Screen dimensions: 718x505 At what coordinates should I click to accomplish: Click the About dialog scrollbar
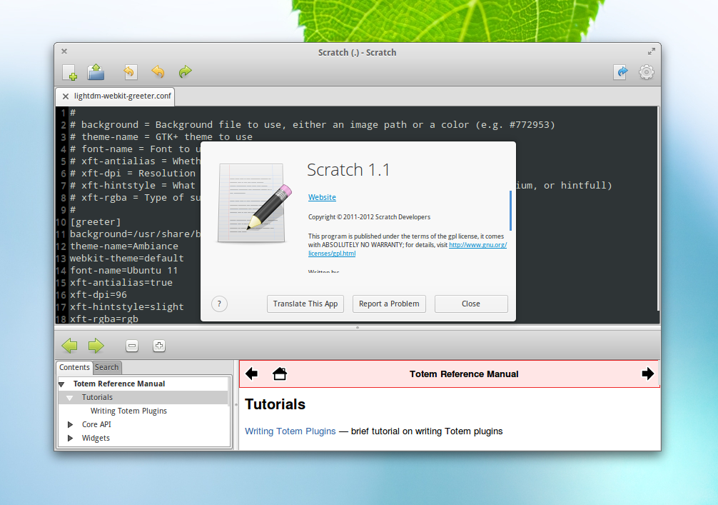click(x=510, y=211)
